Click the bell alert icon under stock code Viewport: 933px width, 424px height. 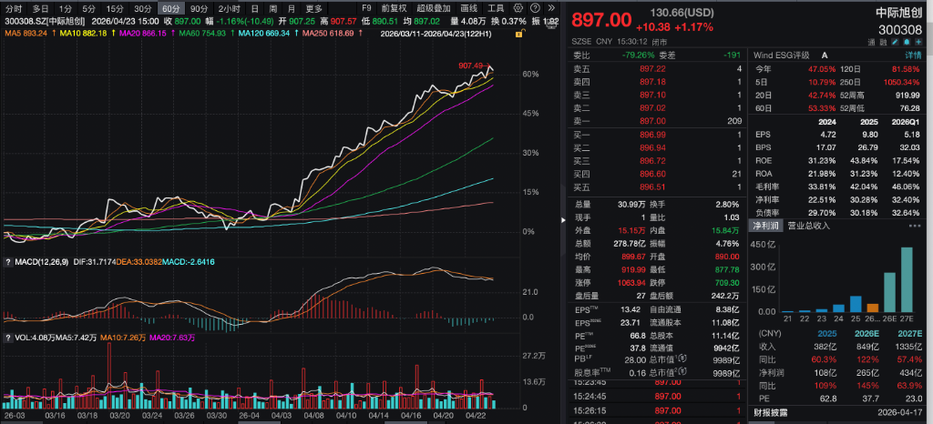click(907, 42)
